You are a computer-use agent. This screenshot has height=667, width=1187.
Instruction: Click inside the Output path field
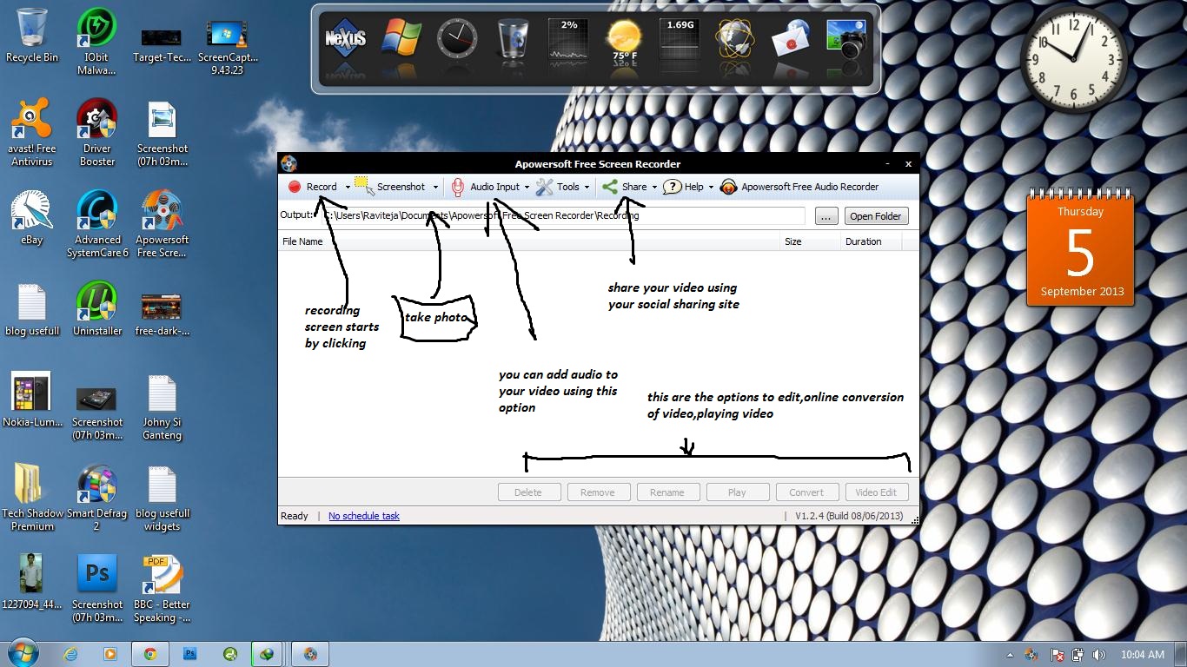coord(565,215)
